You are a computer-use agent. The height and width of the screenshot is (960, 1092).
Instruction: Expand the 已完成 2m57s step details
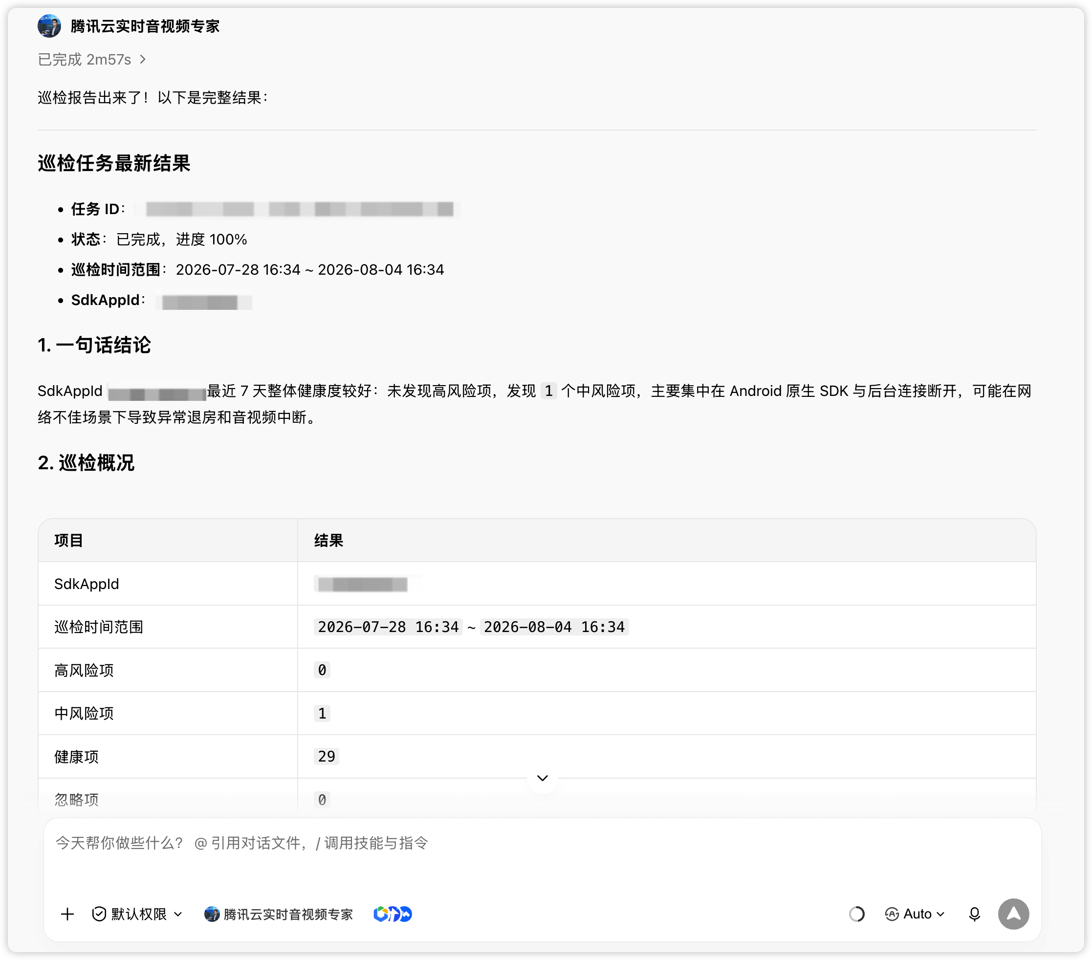(92, 59)
